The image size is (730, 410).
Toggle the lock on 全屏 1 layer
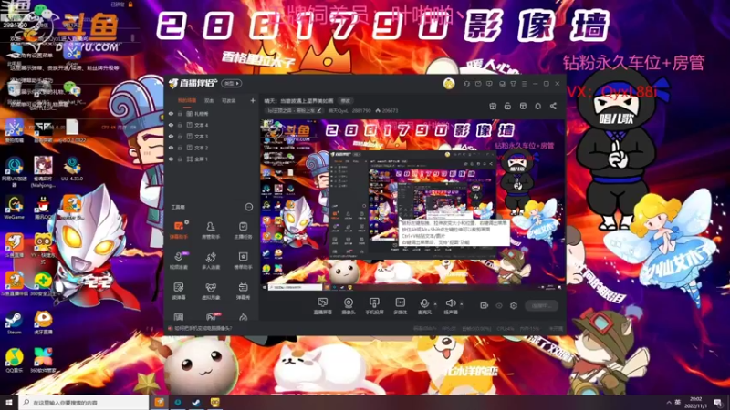click(x=180, y=159)
